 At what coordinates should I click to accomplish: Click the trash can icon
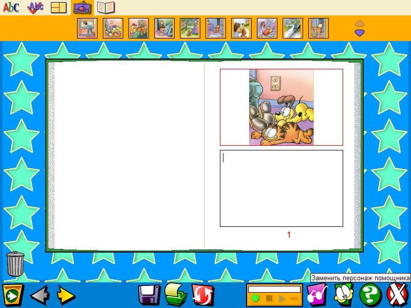coord(15,263)
